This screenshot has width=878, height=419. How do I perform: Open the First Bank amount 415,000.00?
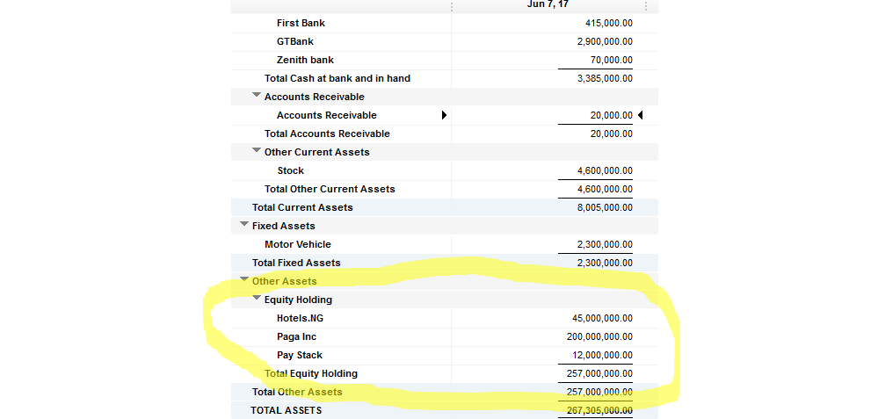[x=609, y=23]
